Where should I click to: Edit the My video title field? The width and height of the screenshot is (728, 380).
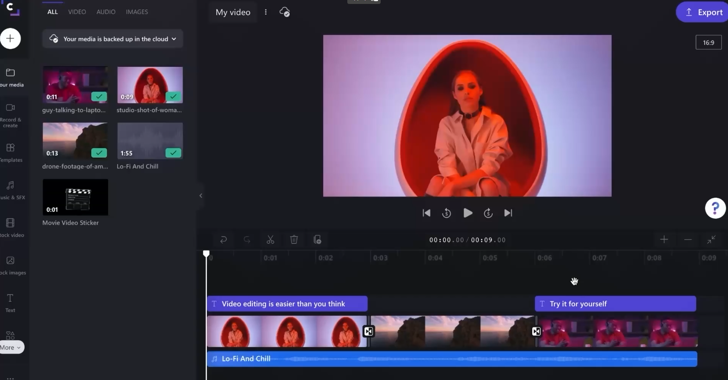[233, 12]
